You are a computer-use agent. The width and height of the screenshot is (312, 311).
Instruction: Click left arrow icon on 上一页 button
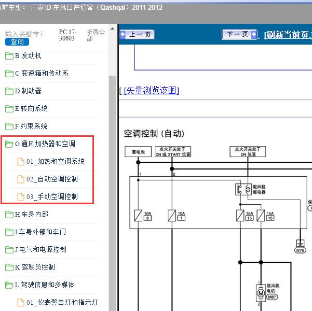123,34
